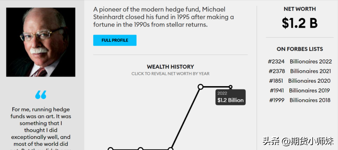Select the rightmost 2022 chart data point

coord(231,87)
